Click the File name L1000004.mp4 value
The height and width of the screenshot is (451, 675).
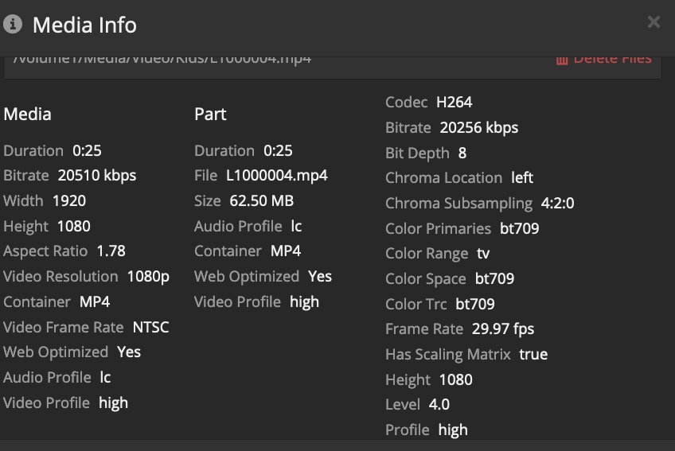coord(277,175)
